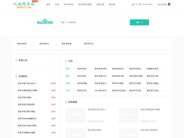The image size is (184, 138).
Task: Open 拼多多砍价代... category link
Action: [119, 69]
